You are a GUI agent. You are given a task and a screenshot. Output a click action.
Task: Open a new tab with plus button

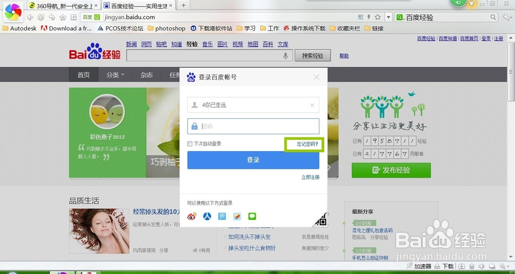(184, 5)
